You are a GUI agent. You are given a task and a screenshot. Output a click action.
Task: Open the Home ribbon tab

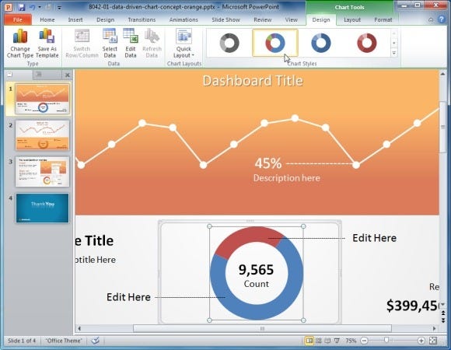[x=47, y=19]
